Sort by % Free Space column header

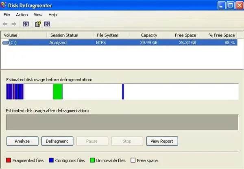(218, 35)
